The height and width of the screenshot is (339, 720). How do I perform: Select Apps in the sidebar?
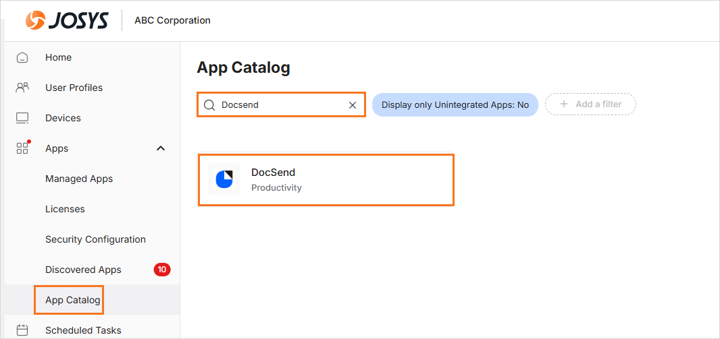57,148
